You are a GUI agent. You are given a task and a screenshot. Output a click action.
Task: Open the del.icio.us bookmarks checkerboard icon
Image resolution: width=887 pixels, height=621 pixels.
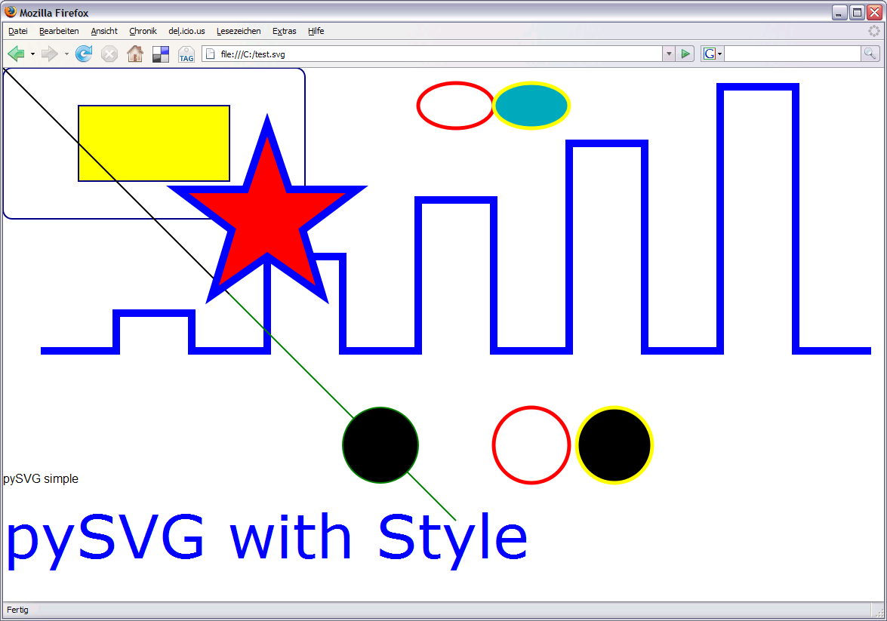click(x=161, y=54)
